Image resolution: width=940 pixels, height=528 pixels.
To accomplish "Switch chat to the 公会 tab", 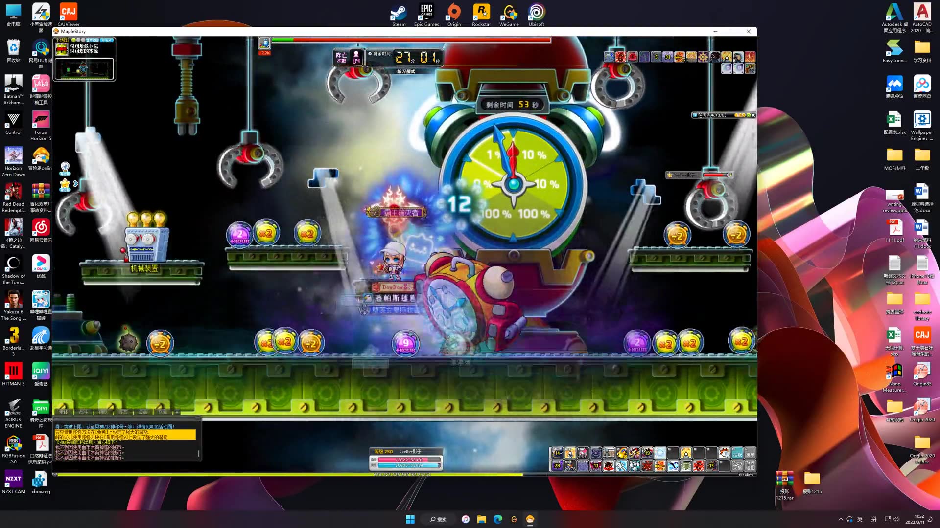I will click(x=143, y=412).
